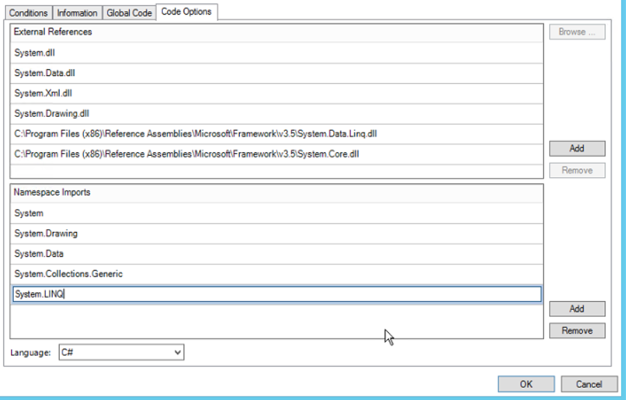
Task: Cancel the dialog
Action: tap(589, 384)
